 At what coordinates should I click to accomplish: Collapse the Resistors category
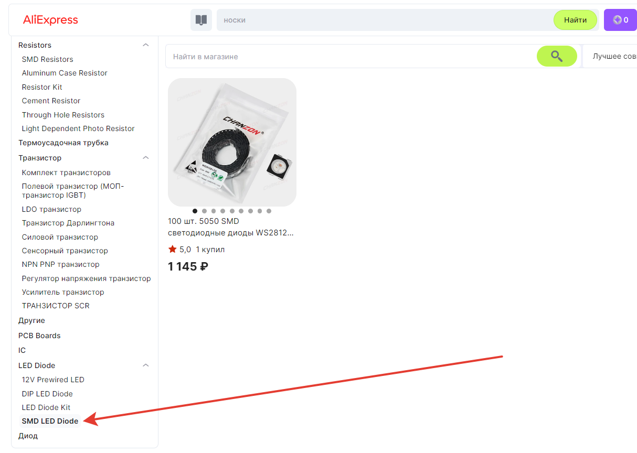coord(146,45)
